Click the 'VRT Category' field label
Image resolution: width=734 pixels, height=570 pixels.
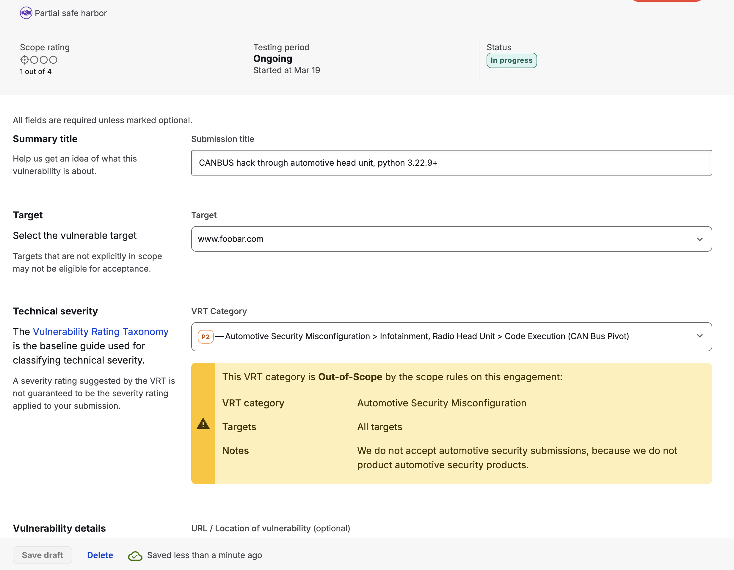(219, 311)
